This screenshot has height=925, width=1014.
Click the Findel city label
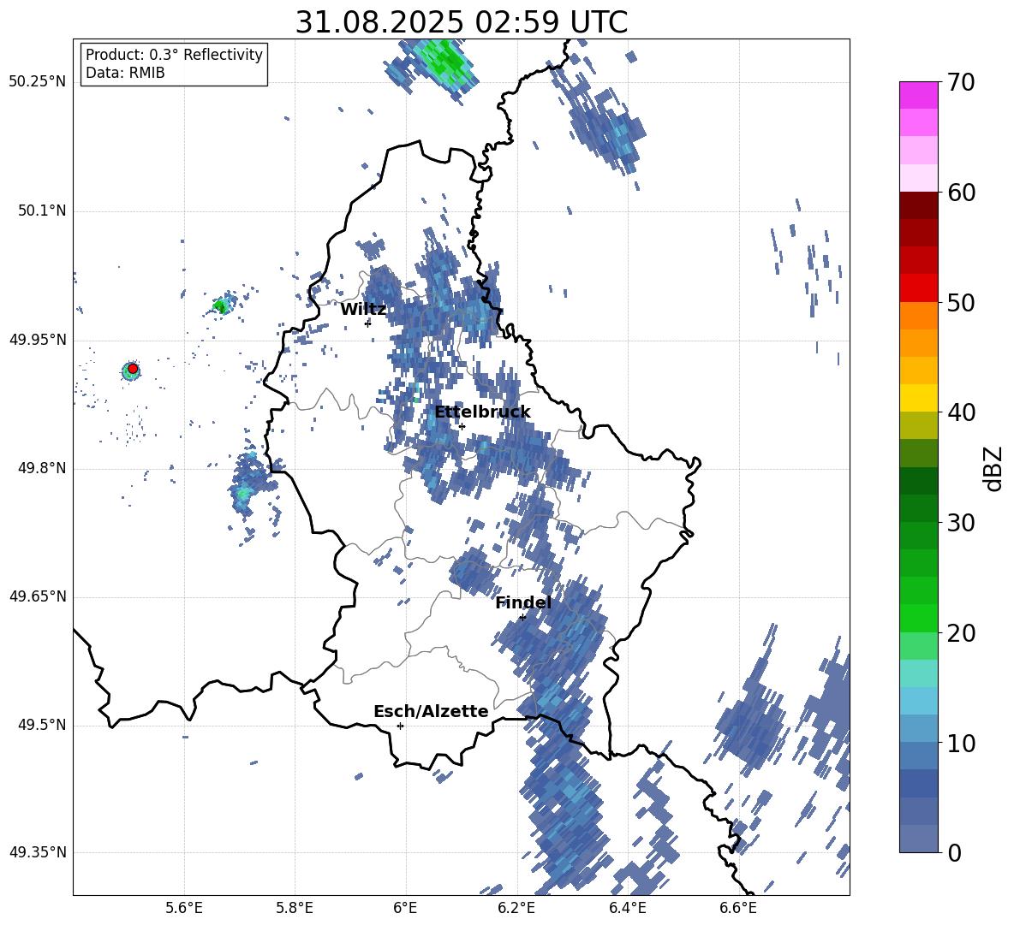[523, 603]
